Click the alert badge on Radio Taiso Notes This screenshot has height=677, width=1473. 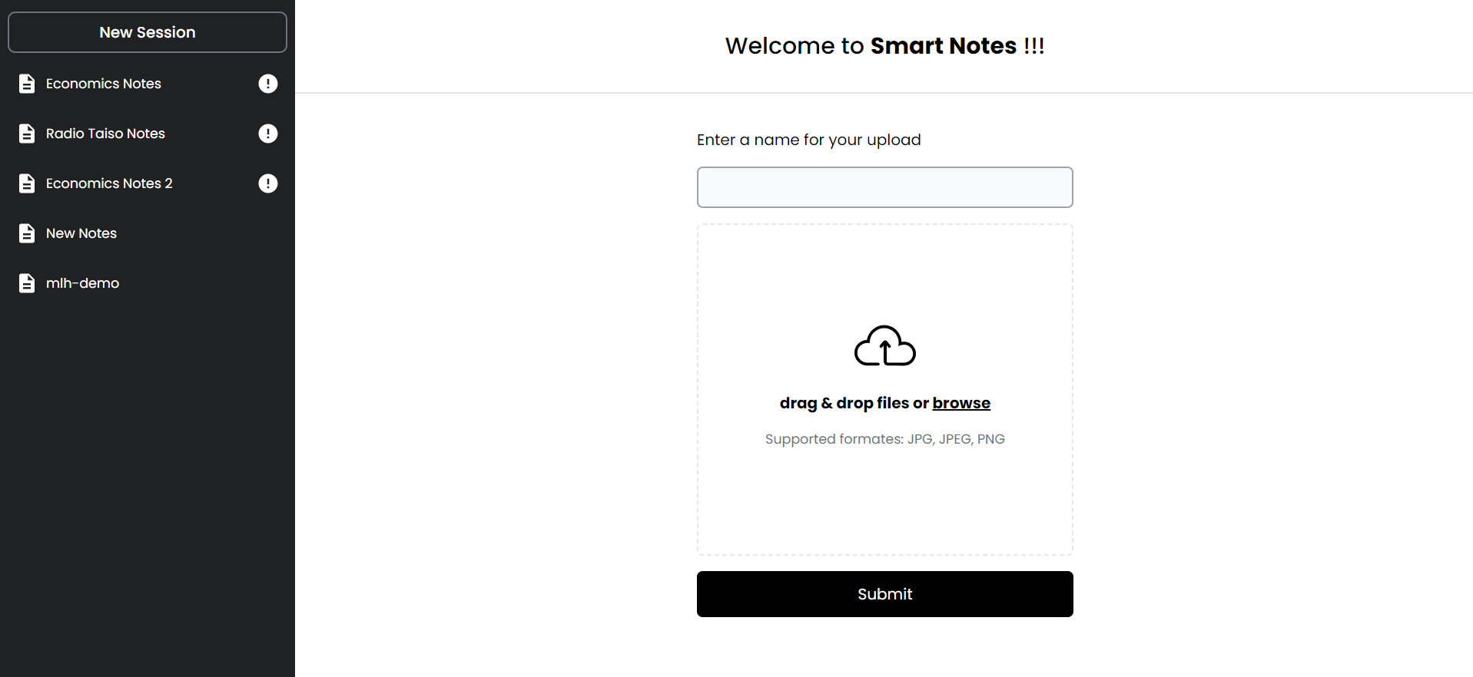click(x=267, y=134)
